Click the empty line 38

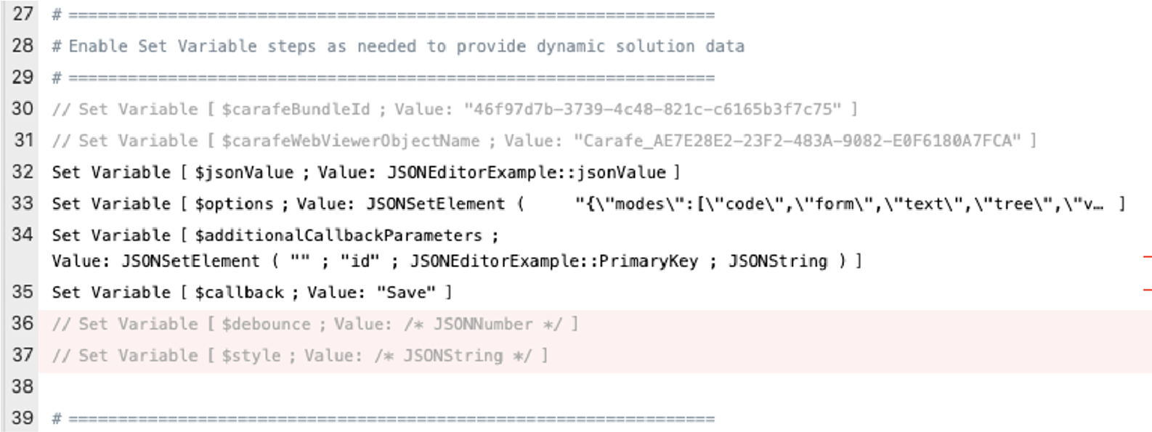pos(595,386)
